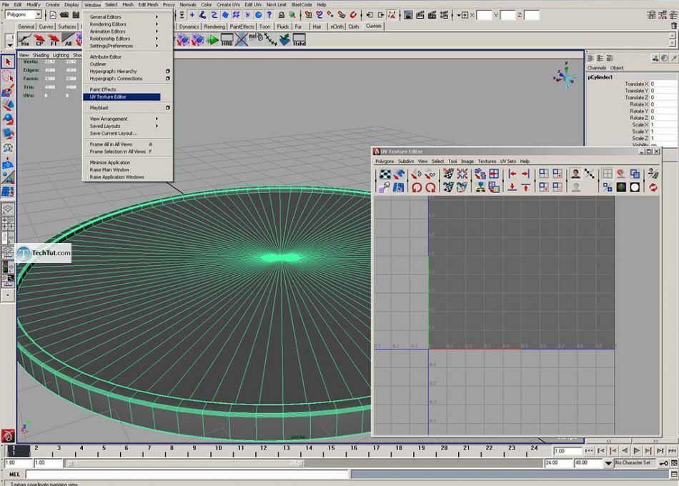
Task: Toggle checkered tile display in UV editor
Action: [385, 174]
